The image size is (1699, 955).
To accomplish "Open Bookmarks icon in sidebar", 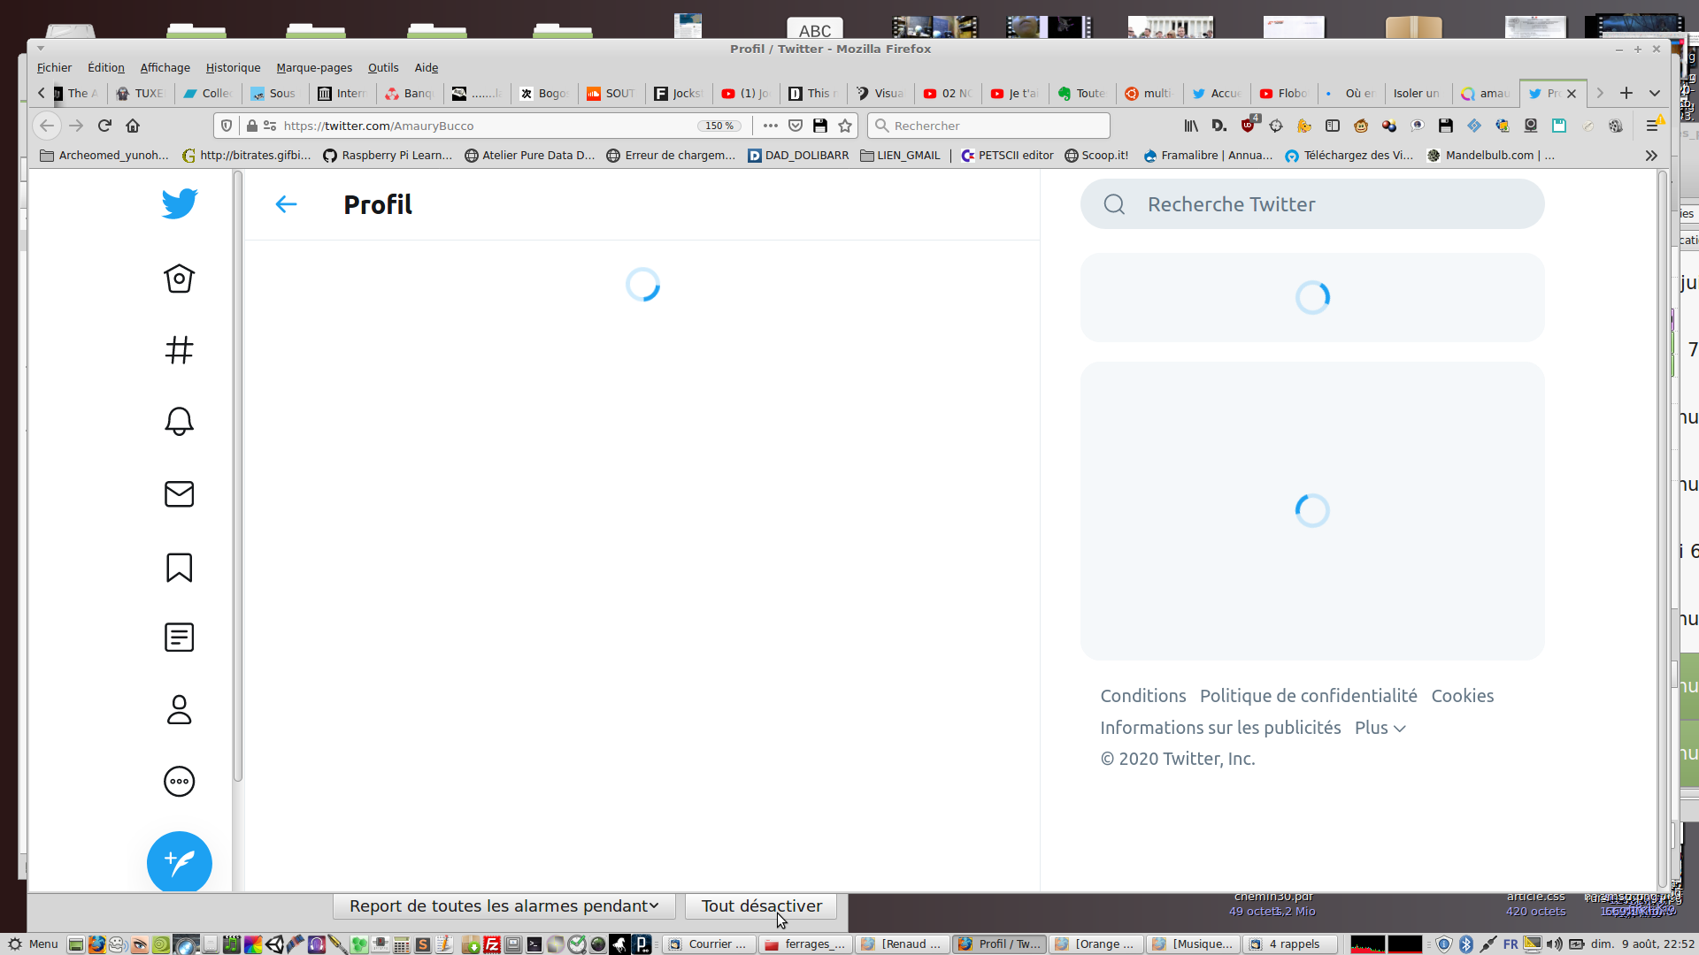I will pos(180,568).
